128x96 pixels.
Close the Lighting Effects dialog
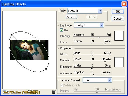pos(124,4)
